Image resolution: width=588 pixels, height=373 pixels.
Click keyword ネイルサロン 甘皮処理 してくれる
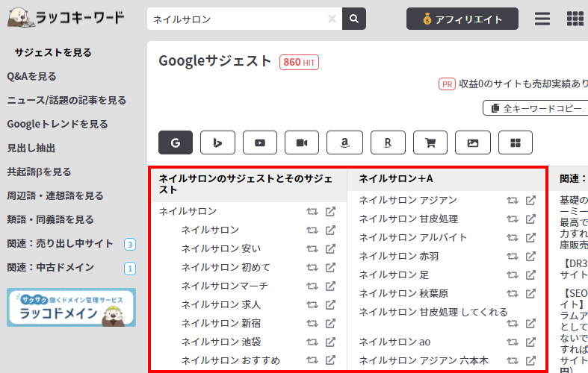coord(433,312)
